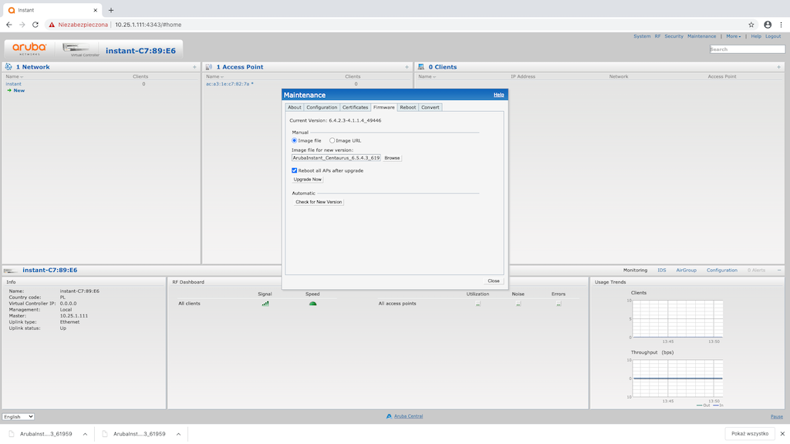790x444 pixels.
Task: Select the Image file radio button
Action: pos(294,140)
